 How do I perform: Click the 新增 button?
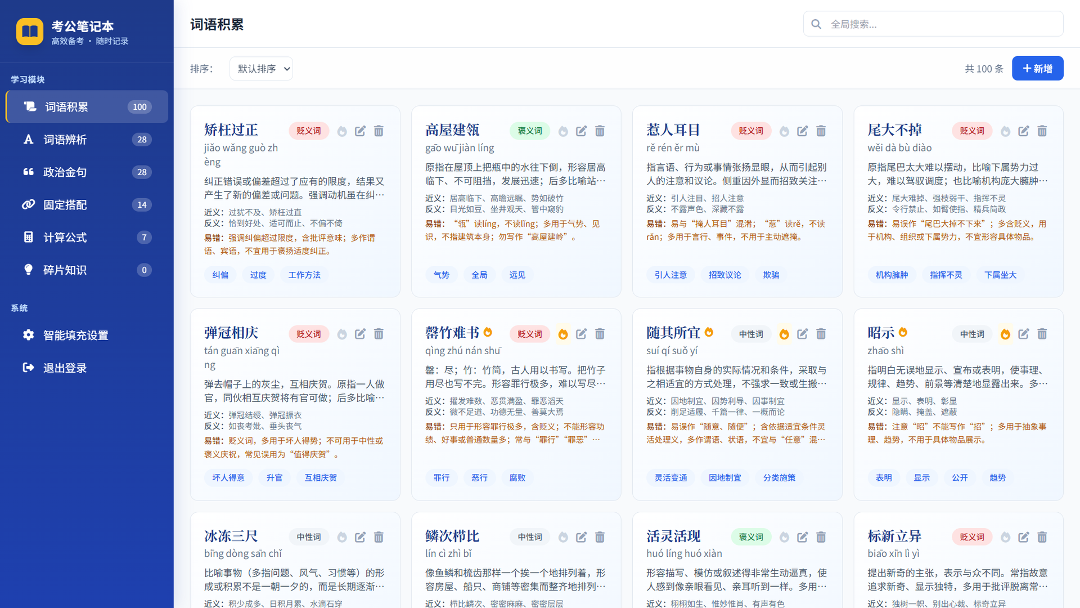click(x=1037, y=69)
